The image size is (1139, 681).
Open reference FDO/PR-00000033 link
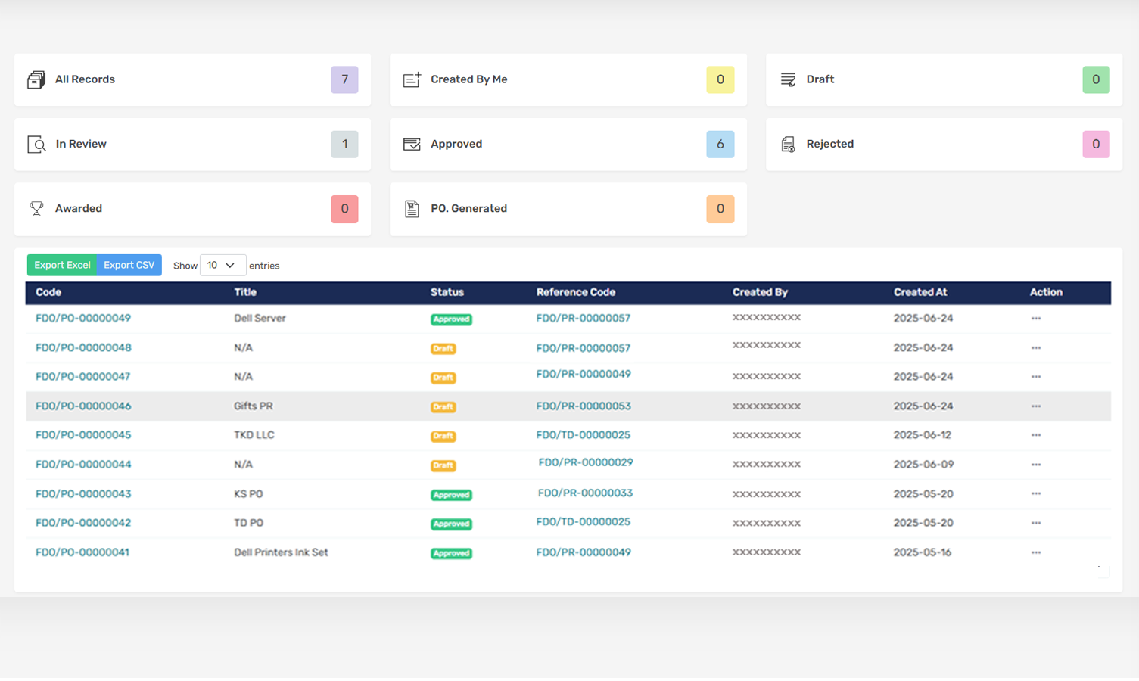click(x=585, y=493)
